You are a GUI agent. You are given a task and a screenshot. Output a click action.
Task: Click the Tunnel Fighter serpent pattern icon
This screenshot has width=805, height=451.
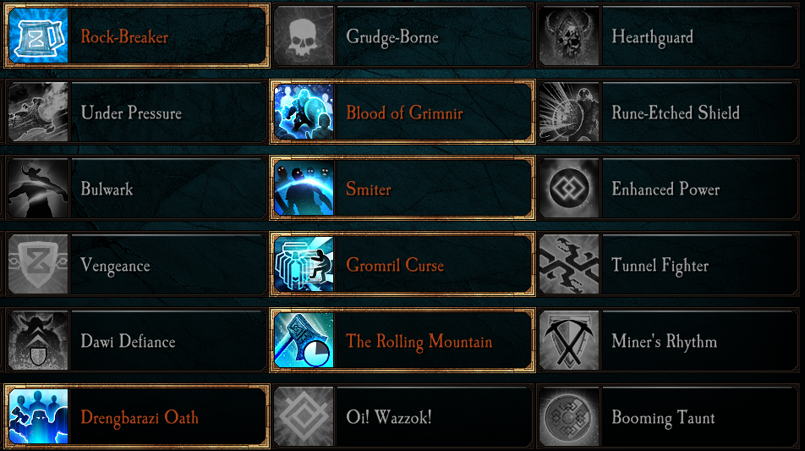[569, 264]
